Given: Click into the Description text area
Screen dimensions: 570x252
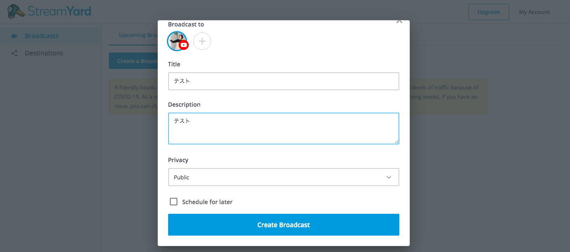Looking at the screenshot, I should click(x=284, y=129).
